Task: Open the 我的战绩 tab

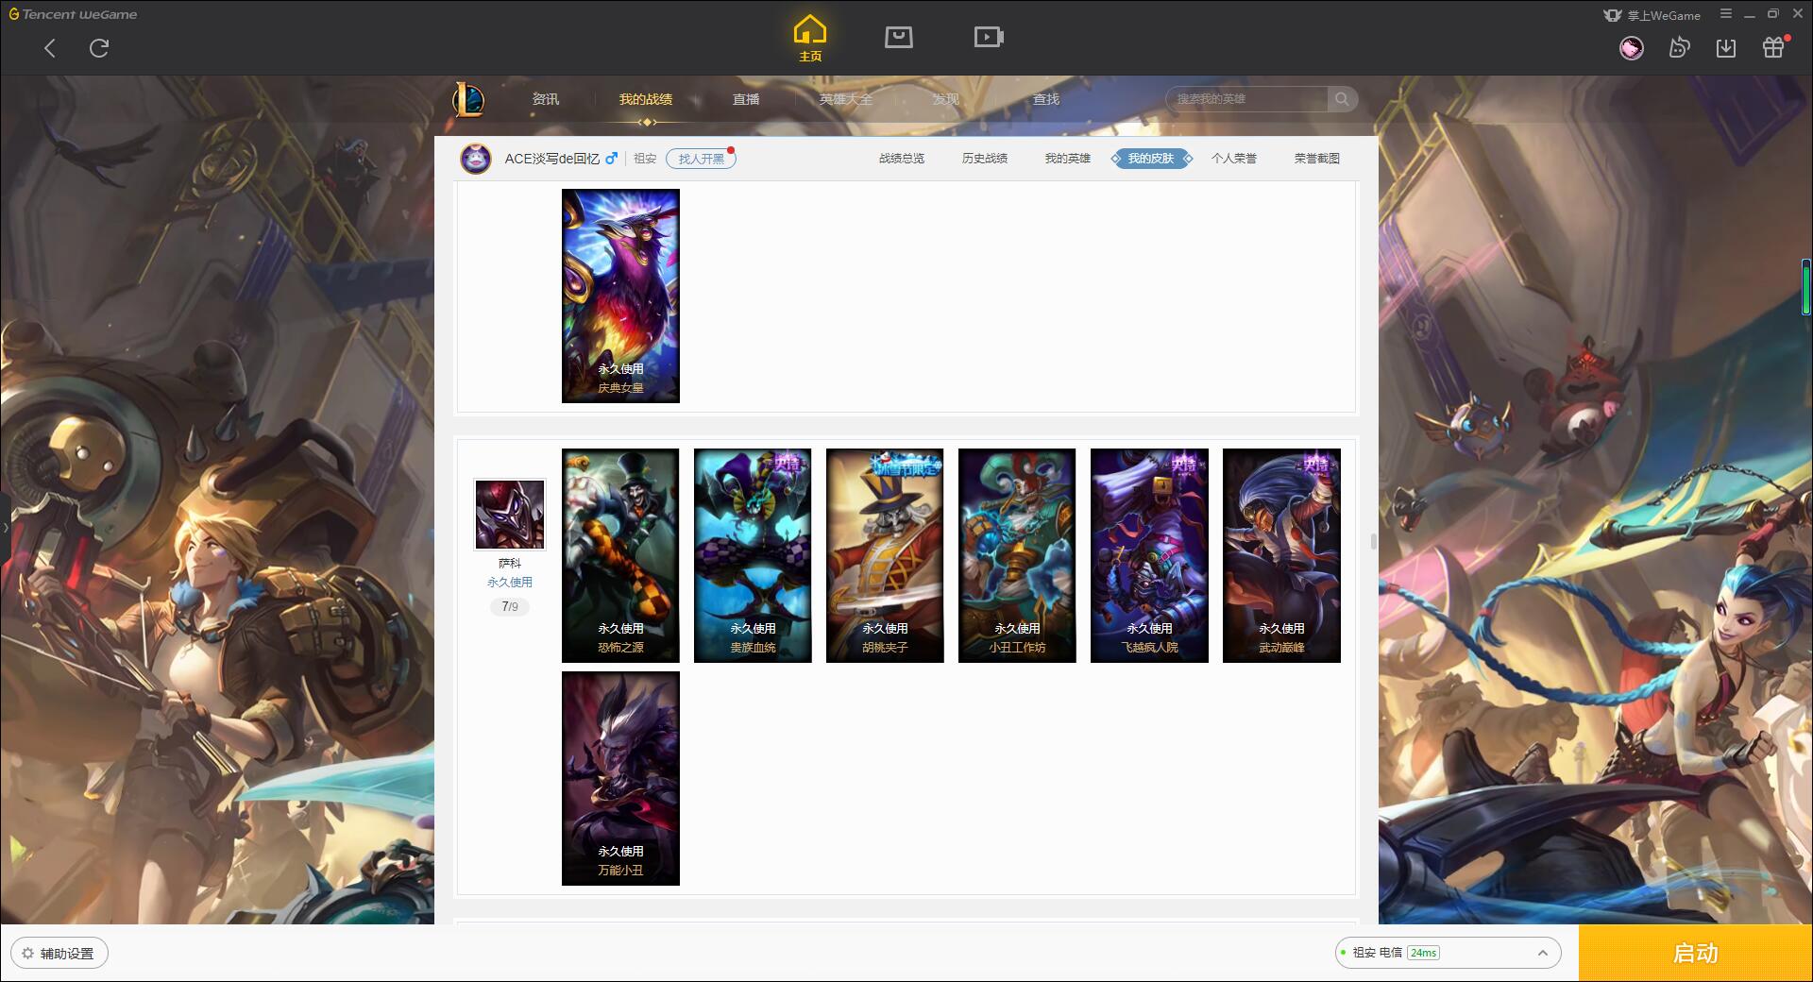Action: [646, 99]
